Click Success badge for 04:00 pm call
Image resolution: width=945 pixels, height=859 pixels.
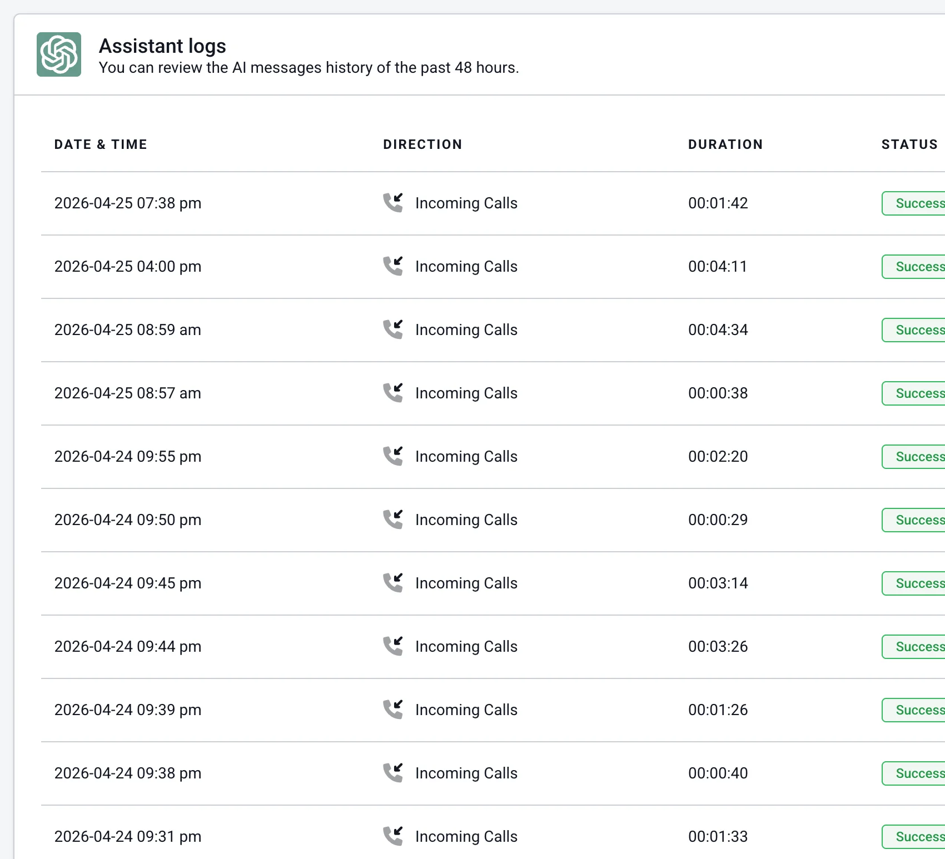(x=914, y=267)
